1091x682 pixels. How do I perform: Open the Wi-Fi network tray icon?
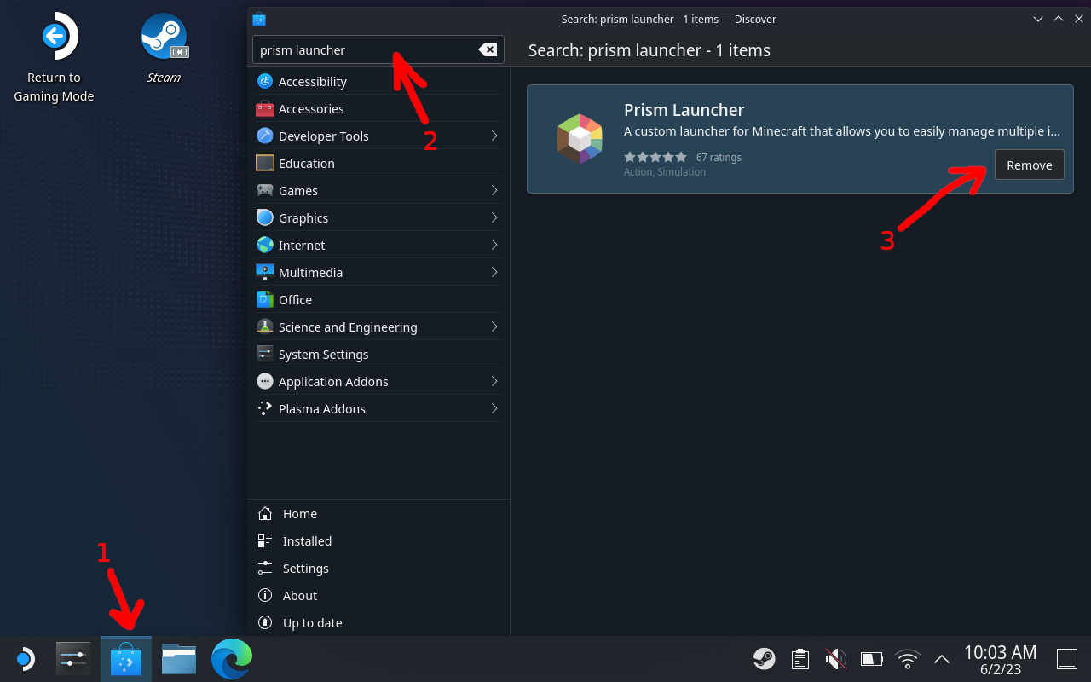[908, 659]
